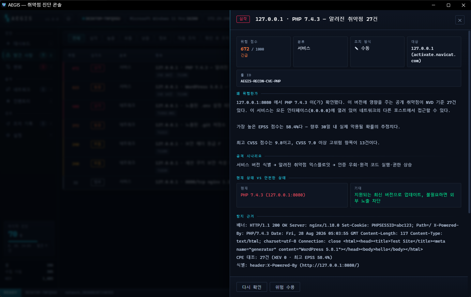Click the 현재 상태 vs 안전한 상태 heading
The height and width of the screenshot is (297, 471).
(x=261, y=178)
